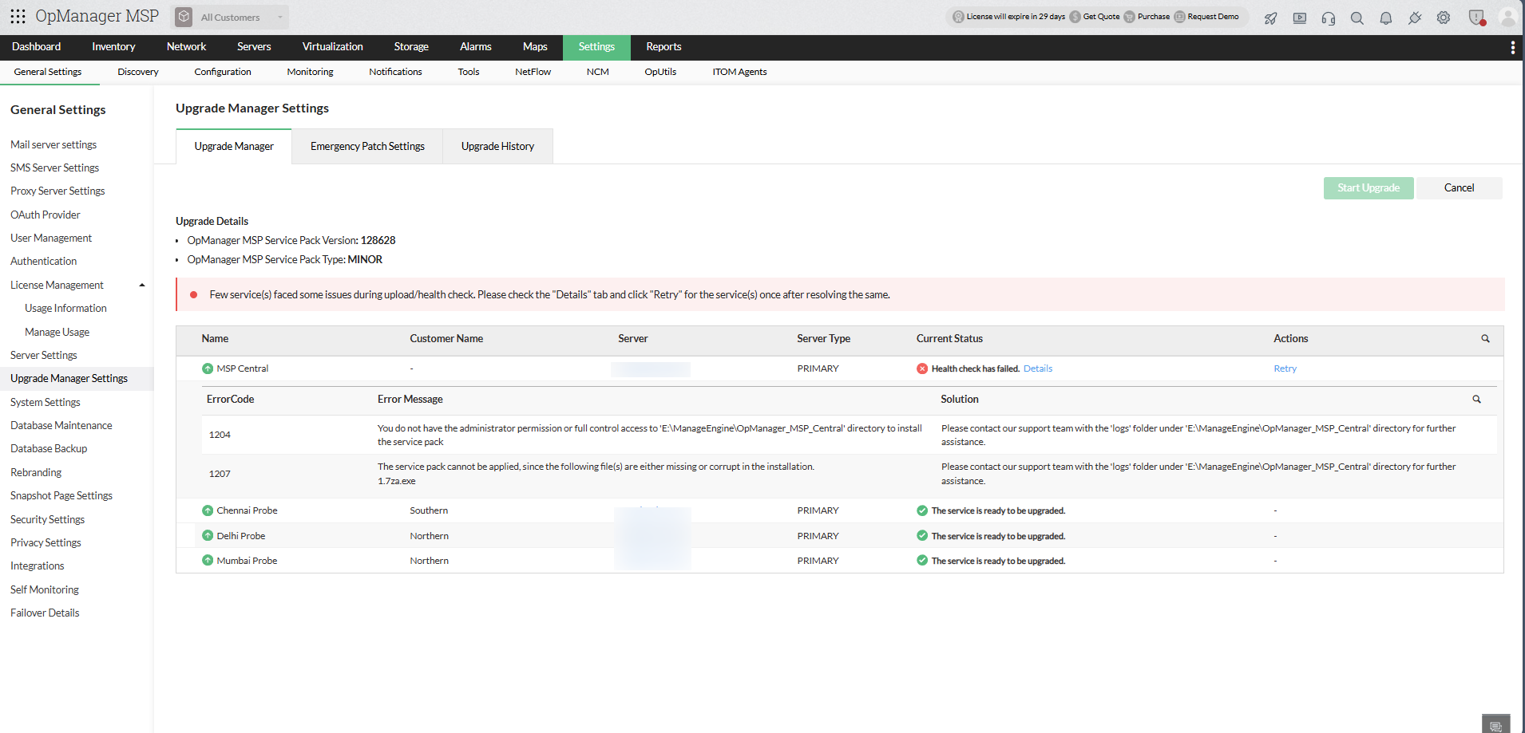Open the NetFlow settings tab

pyautogui.click(x=533, y=72)
